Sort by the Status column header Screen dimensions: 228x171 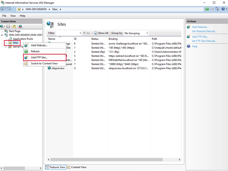(98, 39)
